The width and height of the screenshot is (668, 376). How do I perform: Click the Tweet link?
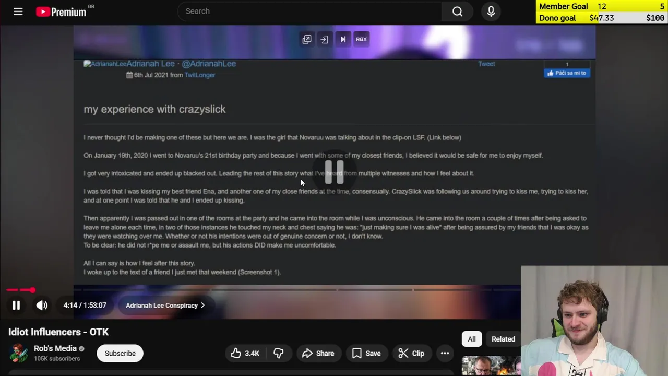[486, 64]
